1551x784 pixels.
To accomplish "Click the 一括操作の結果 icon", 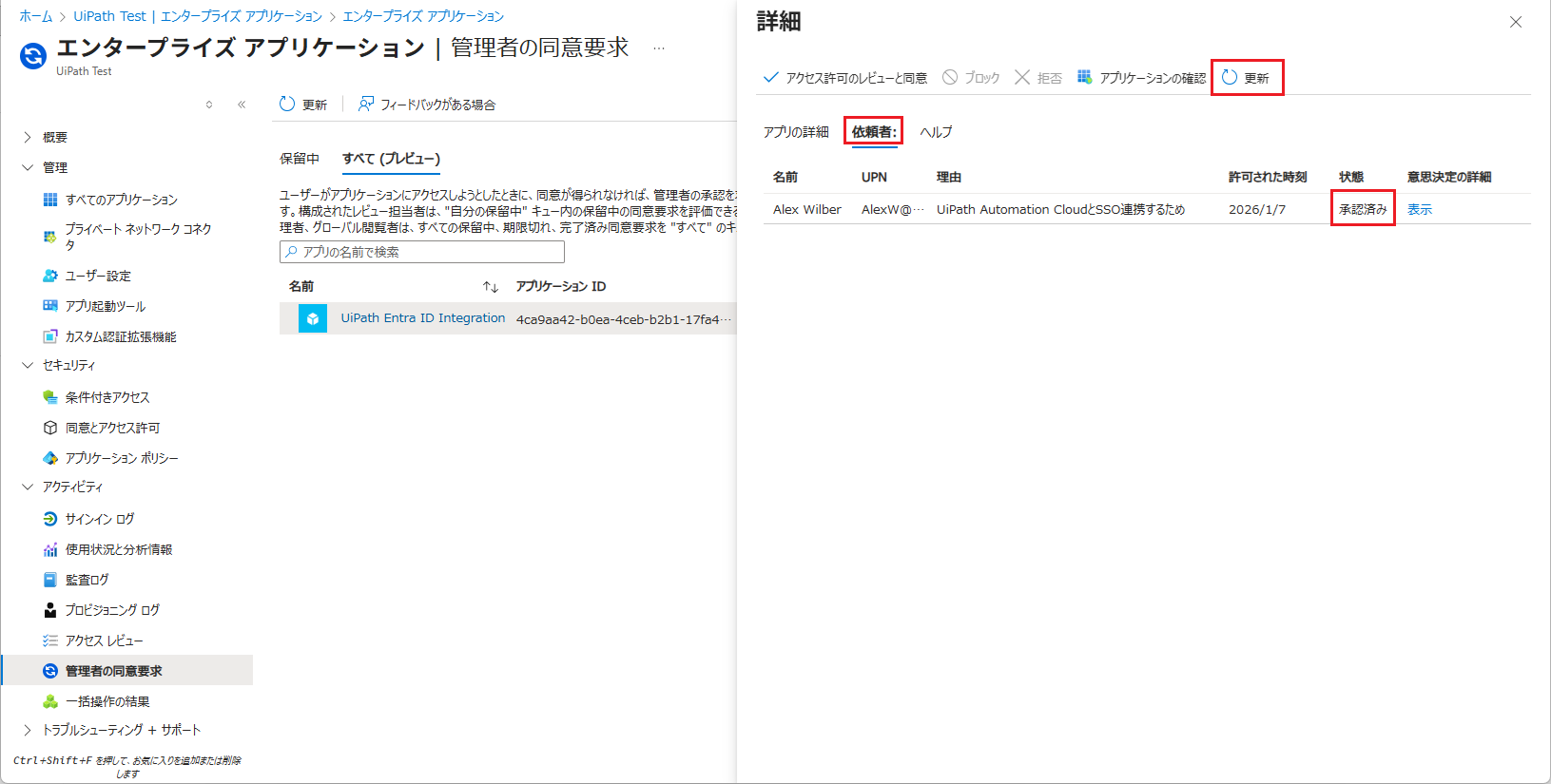I will [x=50, y=701].
